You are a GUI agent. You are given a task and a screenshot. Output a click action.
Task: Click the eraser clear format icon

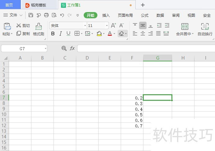coord(121,33)
